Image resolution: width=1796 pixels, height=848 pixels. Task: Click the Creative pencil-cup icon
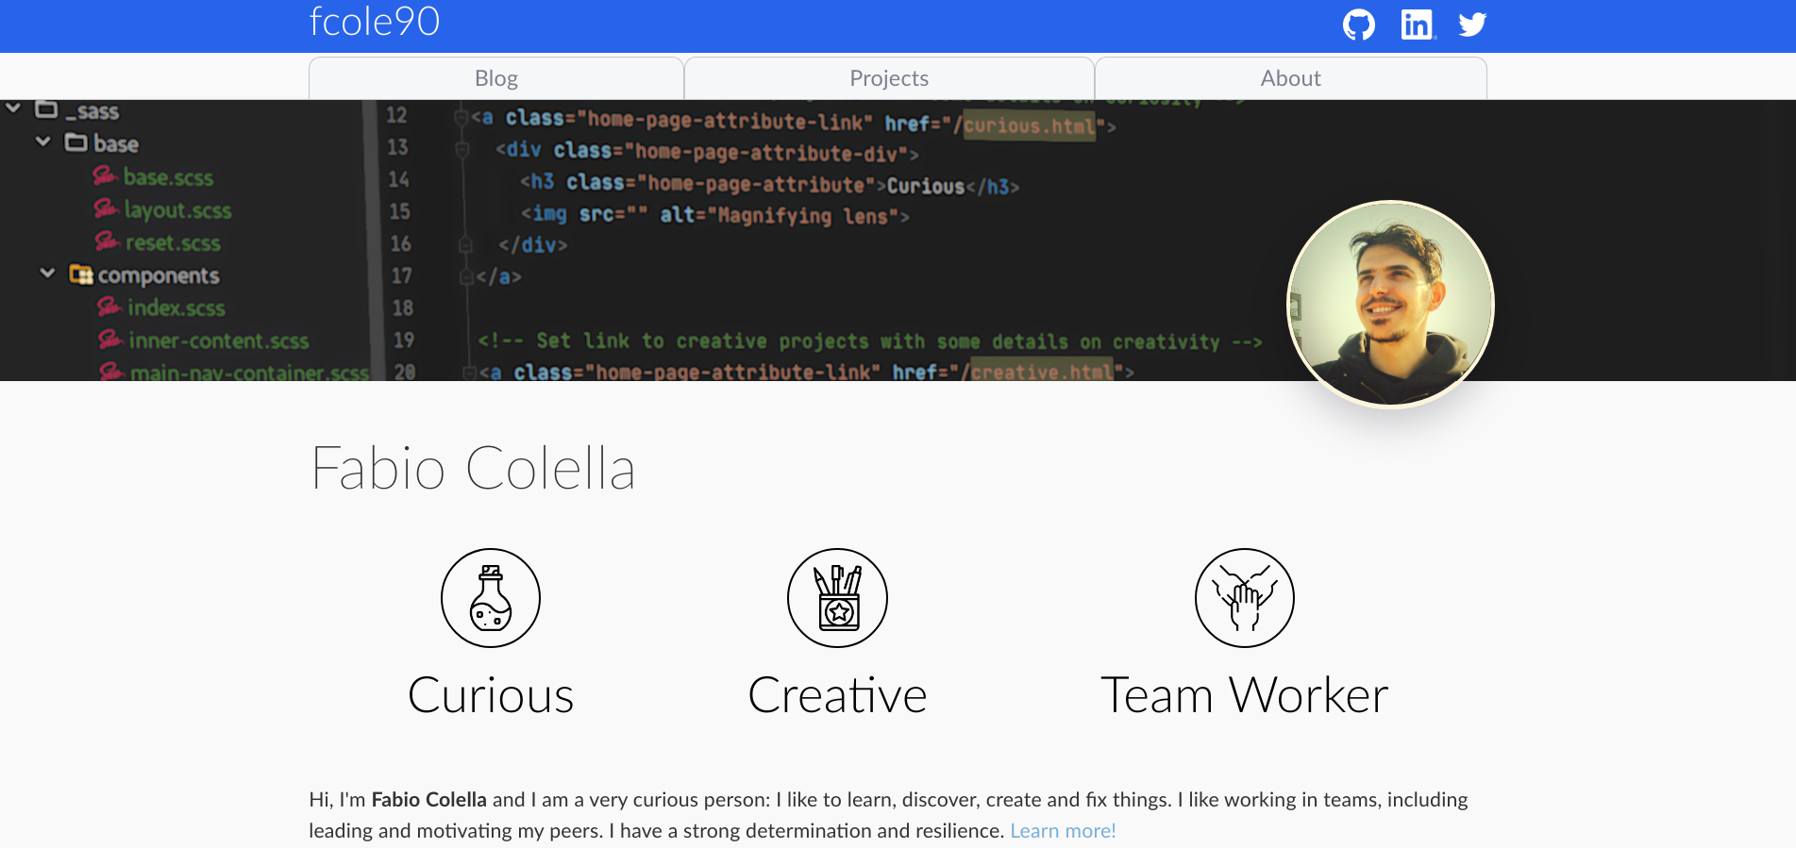[x=838, y=598]
